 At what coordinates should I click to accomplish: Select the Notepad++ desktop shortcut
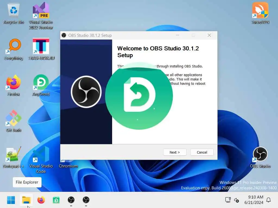[x=13, y=157]
